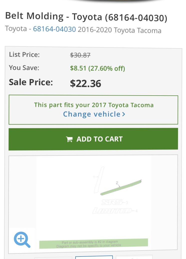Click the number 1 pillar part in diagram
The image size is (186, 259).
point(99,180)
